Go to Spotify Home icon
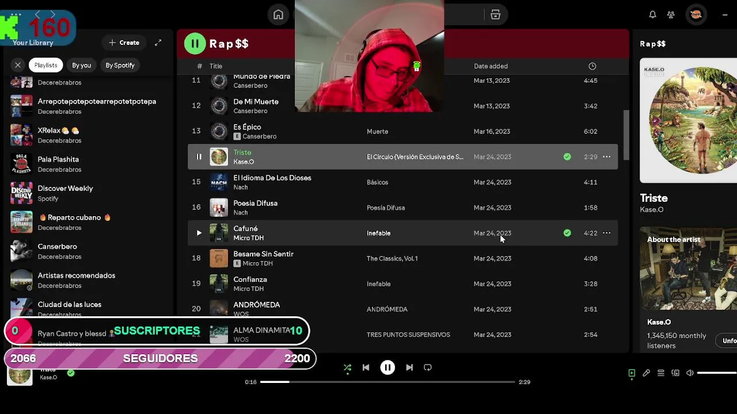Image resolution: width=737 pixels, height=414 pixels. 278,15
